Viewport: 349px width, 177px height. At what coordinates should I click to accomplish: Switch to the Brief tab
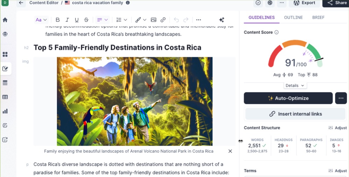318,17
